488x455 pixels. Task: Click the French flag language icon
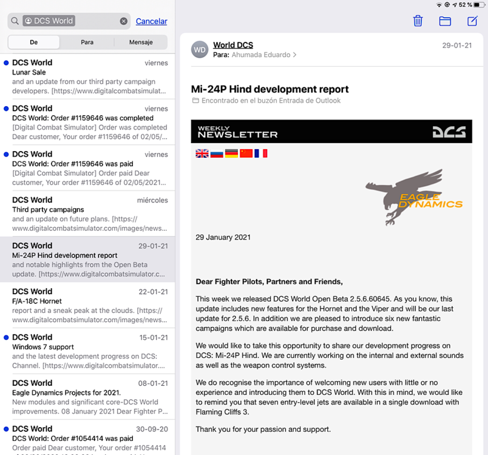click(261, 153)
